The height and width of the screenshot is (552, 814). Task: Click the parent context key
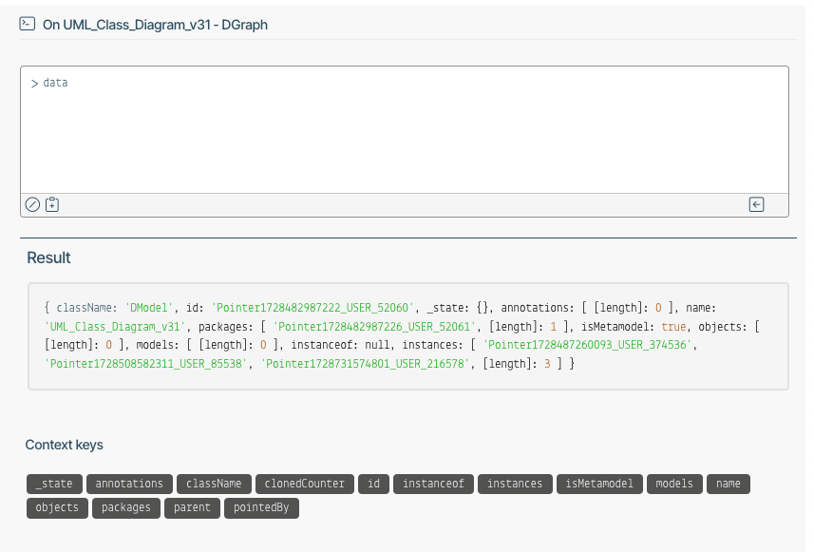(192, 508)
